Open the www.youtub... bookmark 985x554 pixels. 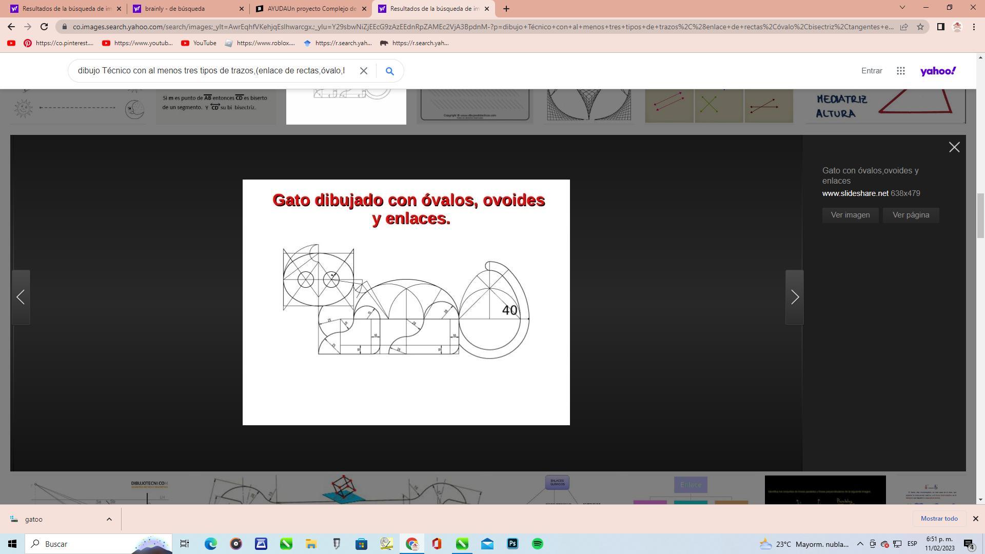(x=137, y=43)
